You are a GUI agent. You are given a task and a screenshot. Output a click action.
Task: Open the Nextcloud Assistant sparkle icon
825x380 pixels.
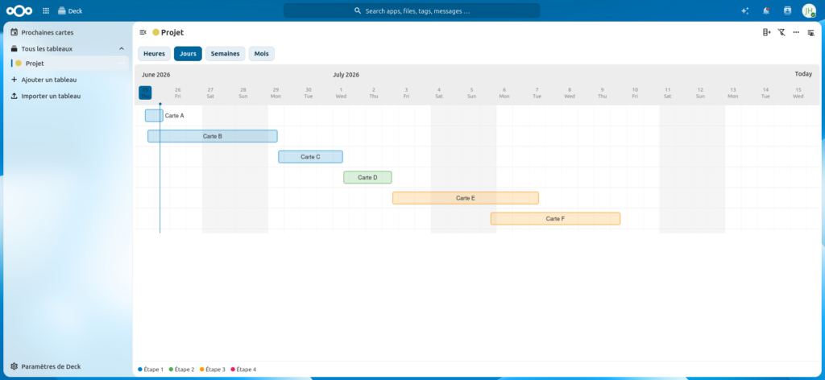pos(744,10)
